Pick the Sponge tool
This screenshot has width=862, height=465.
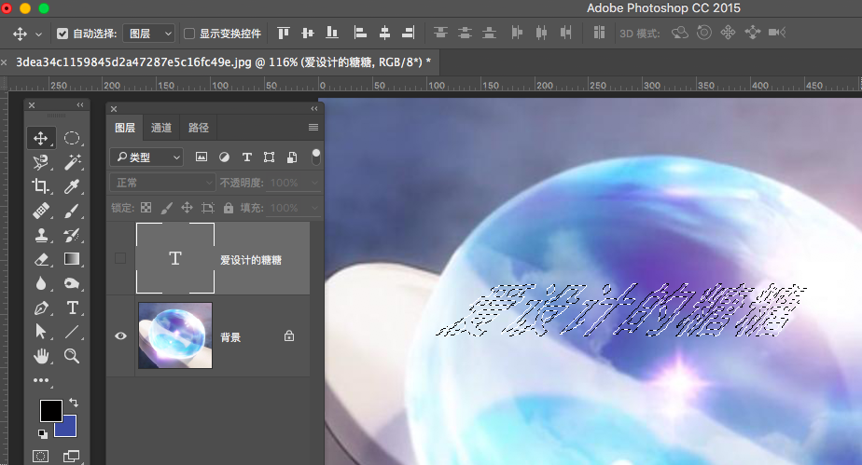click(x=72, y=283)
